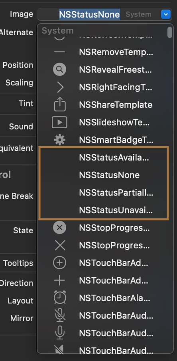Select the circled X NSStopProgress icon
Image resolution: width=177 pixels, height=361 pixels.
coord(59,228)
